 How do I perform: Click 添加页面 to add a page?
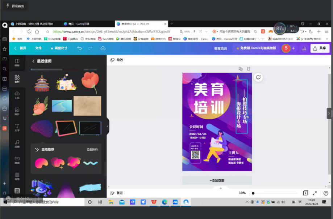[217, 180]
